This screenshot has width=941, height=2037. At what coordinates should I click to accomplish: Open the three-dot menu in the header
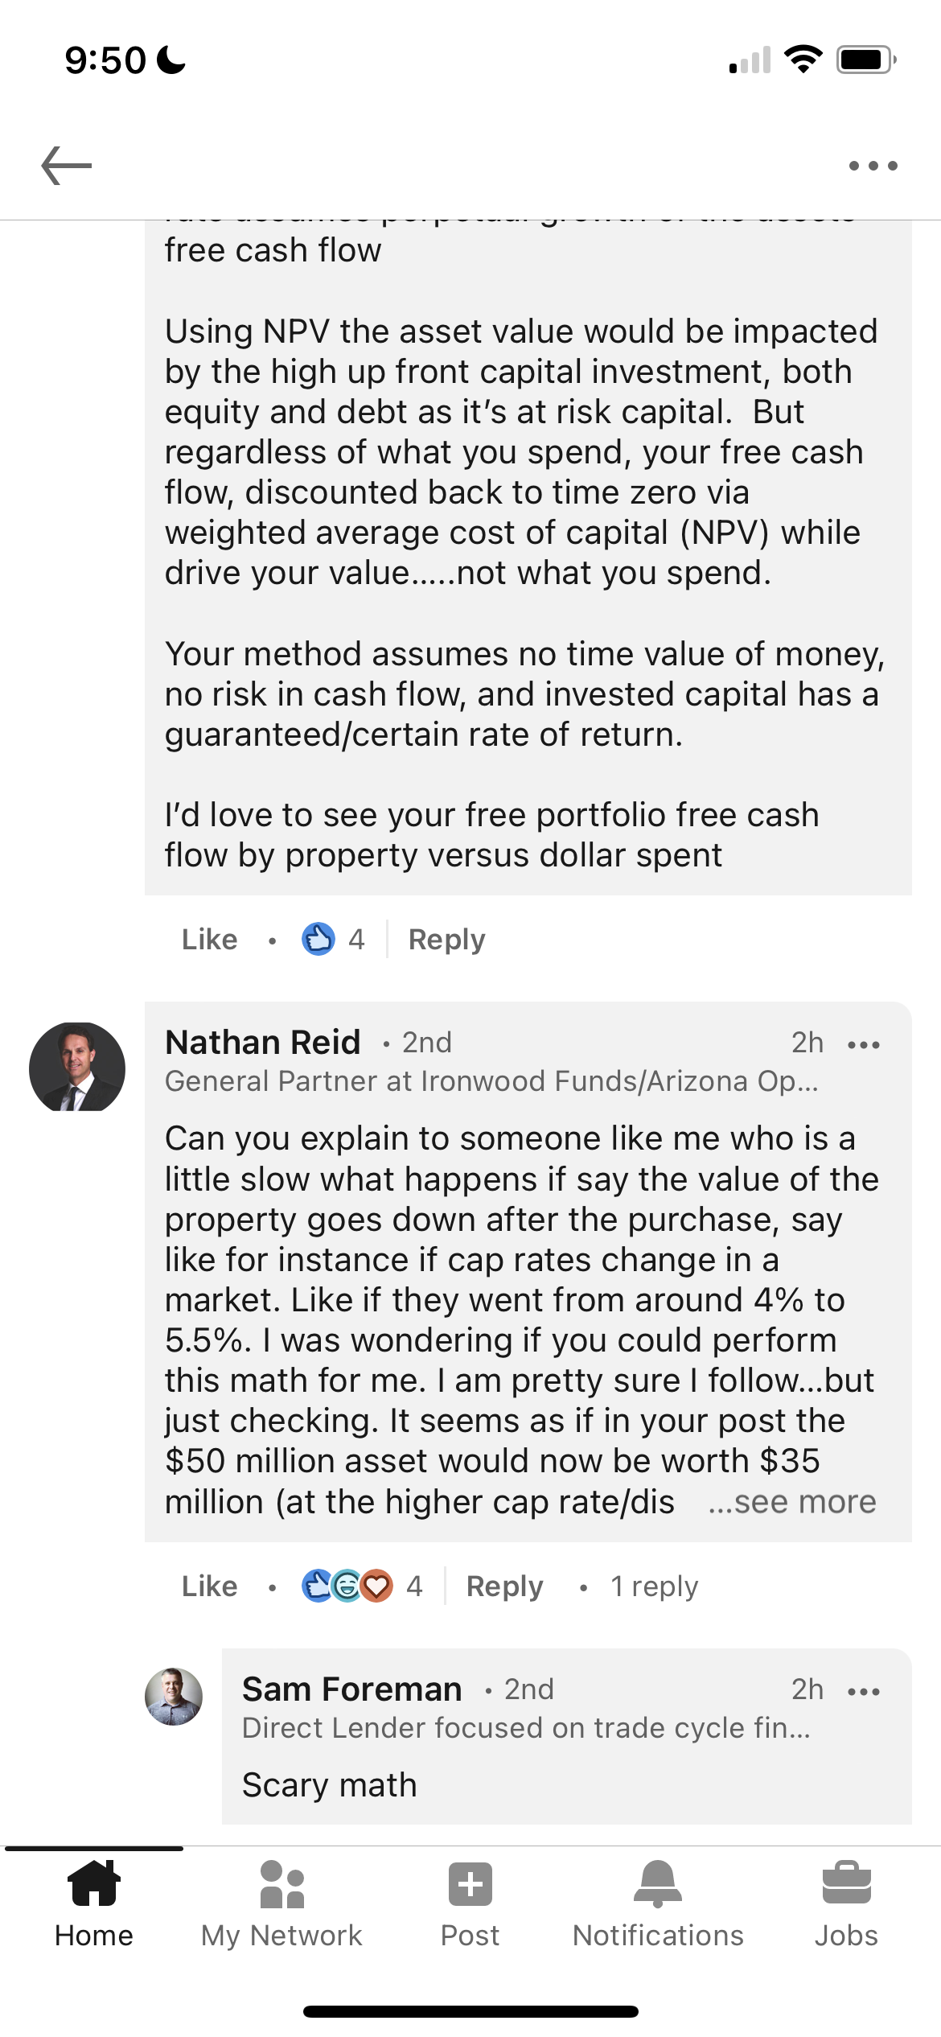pyautogui.click(x=873, y=166)
